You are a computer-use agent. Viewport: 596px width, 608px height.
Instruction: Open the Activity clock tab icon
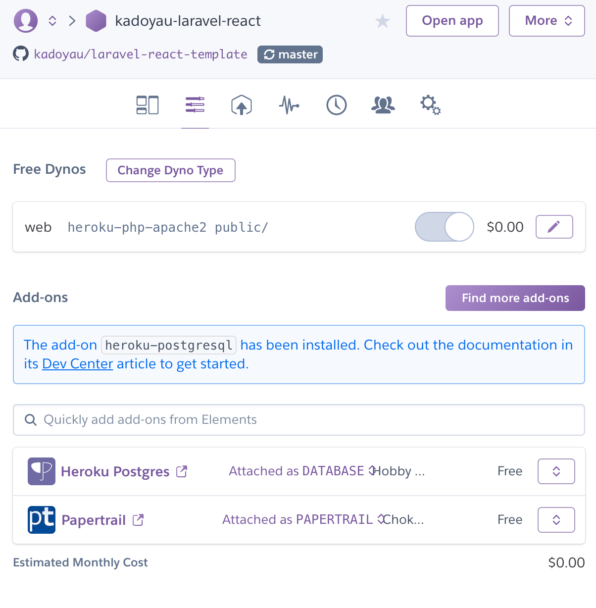[x=337, y=105]
